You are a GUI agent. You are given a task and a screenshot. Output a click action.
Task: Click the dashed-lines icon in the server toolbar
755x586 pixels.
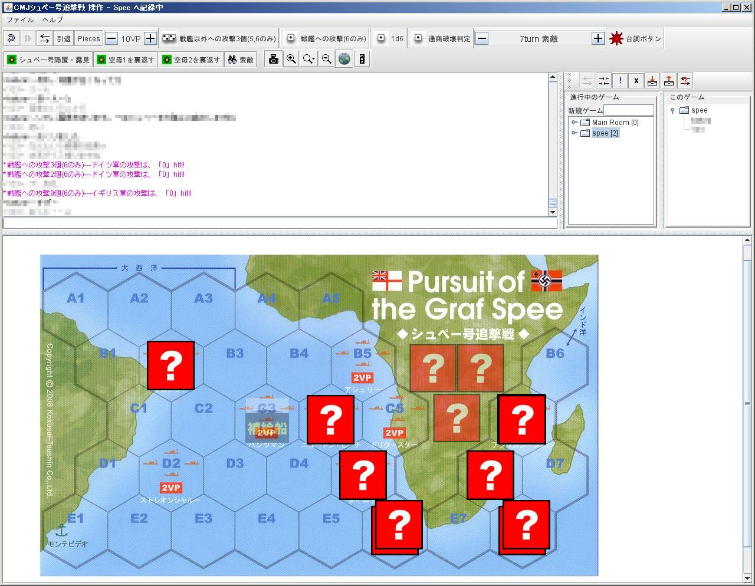[603, 81]
